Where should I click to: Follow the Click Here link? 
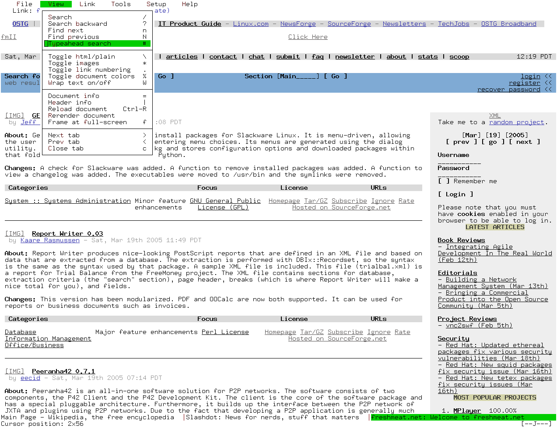pyautogui.click(x=308, y=37)
